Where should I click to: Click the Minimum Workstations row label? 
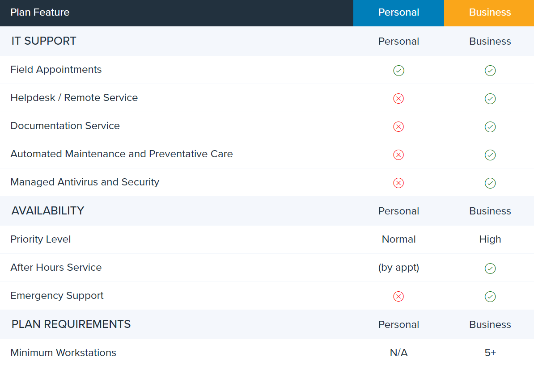click(x=63, y=353)
